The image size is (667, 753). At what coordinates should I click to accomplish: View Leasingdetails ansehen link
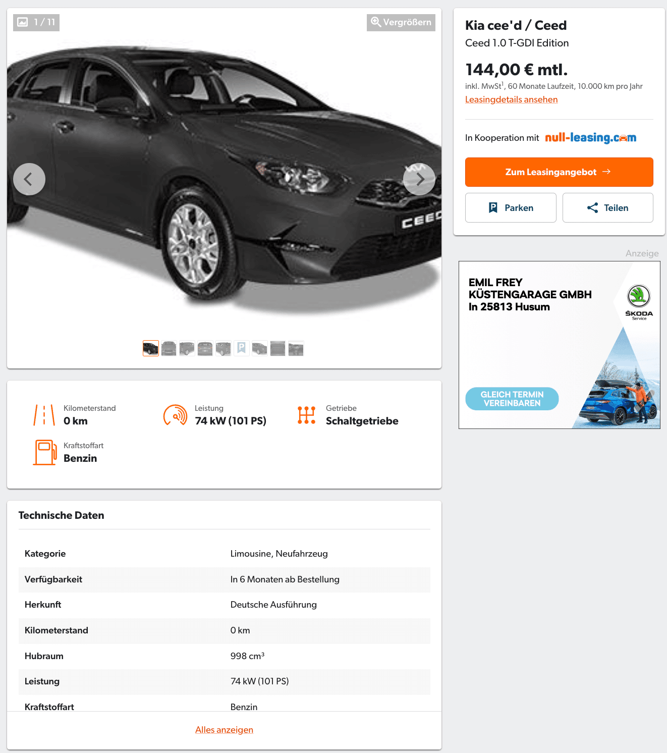click(512, 99)
